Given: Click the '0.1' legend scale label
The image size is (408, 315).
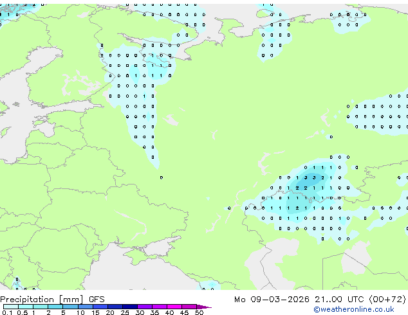Looking at the screenshot, I should 7,312.
